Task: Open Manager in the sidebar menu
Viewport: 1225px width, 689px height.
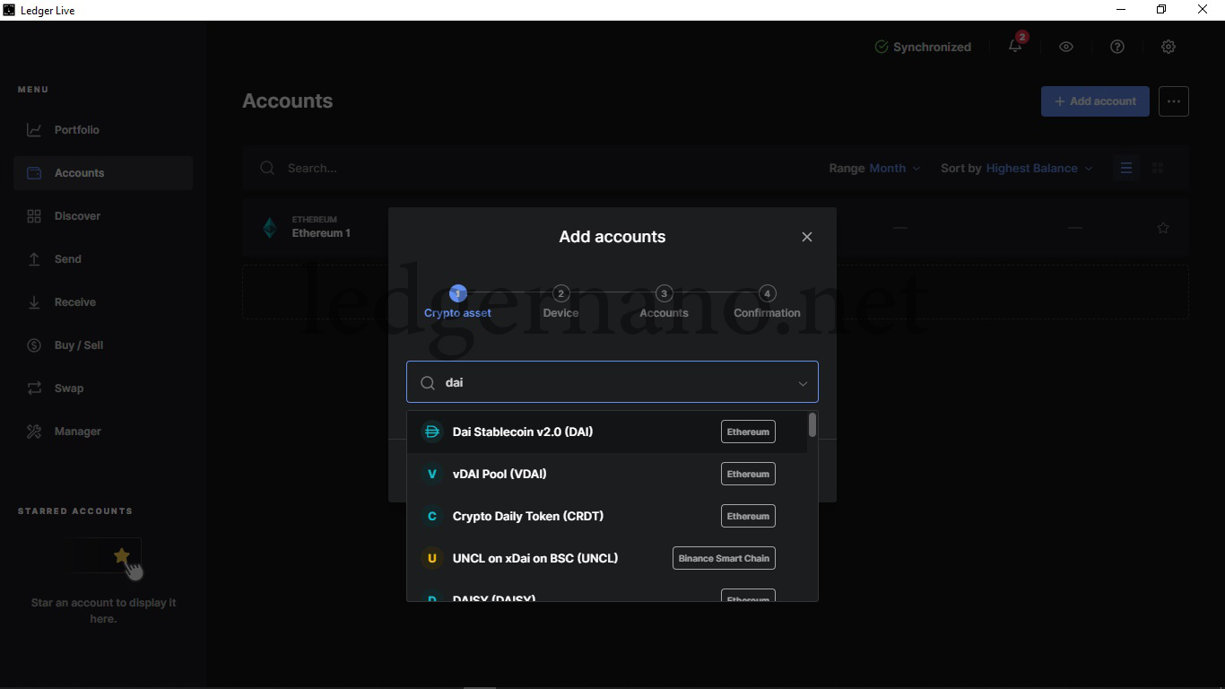Action: coord(103,432)
